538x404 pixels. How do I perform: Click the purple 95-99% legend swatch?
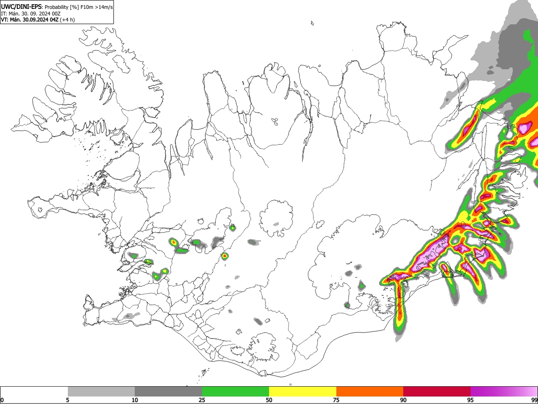pyautogui.click(x=504, y=392)
